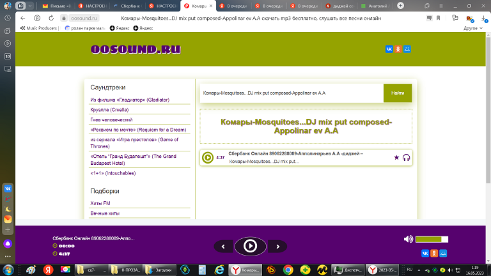Open the Гнев человеческий soundtrack link
Viewport: 491px width, 276px height.
[x=111, y=120]
